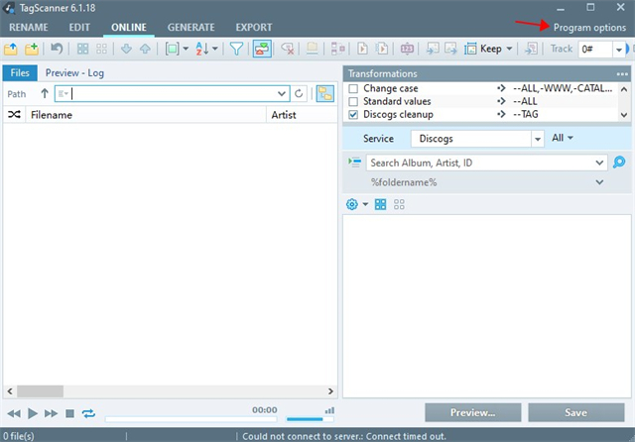The height and width of the screenshot is (442, 635).
Task: Expand the All filter dropdown
Action: [x=563, y=139]
